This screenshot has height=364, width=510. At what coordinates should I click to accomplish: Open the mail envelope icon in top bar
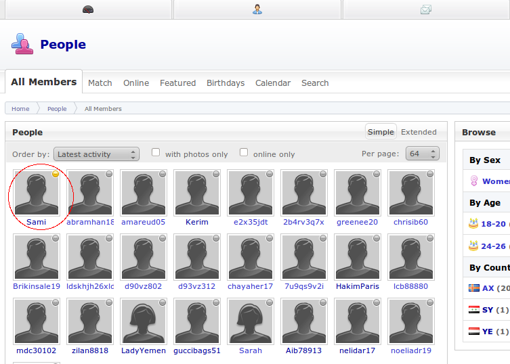point(425,9)
